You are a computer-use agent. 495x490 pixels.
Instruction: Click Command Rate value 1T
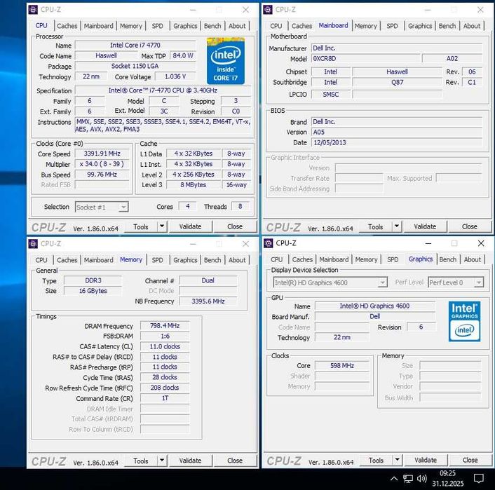coord(165,398)
